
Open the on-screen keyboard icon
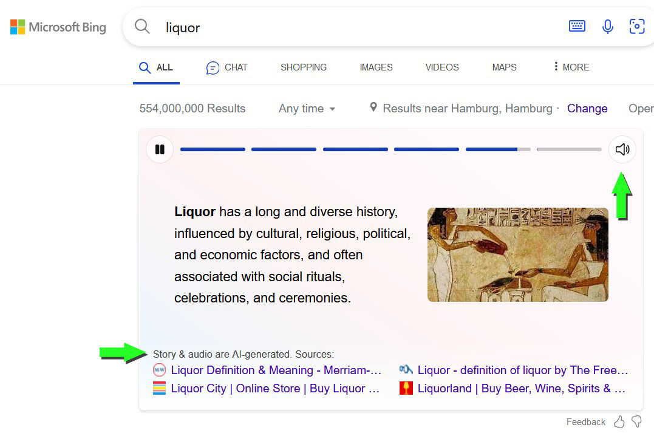577,26
